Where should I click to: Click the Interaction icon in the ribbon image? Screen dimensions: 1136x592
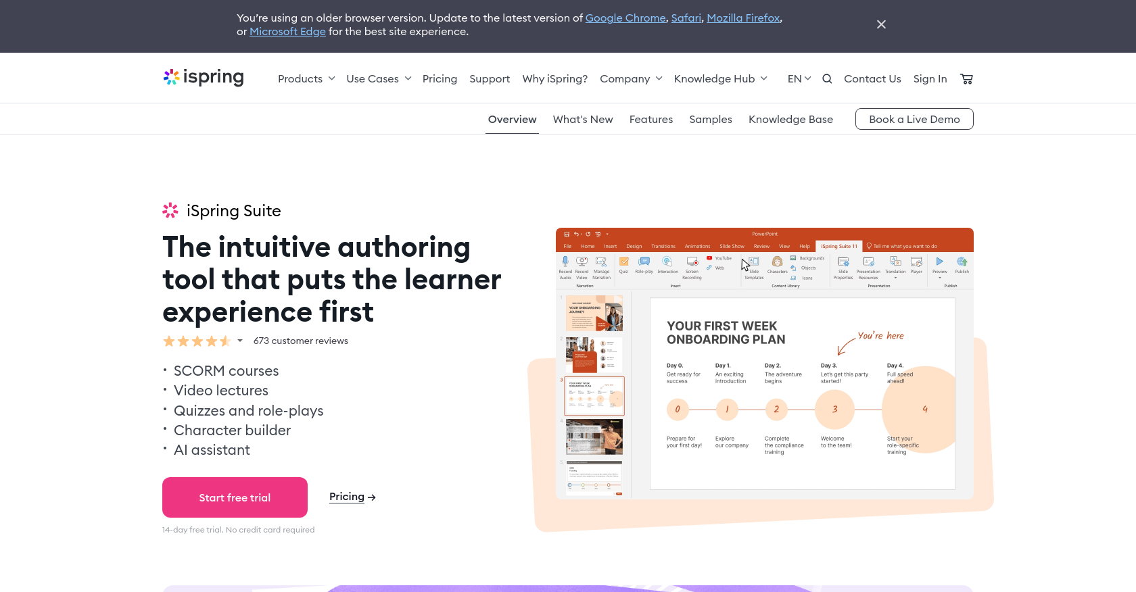tap(667, 262)
